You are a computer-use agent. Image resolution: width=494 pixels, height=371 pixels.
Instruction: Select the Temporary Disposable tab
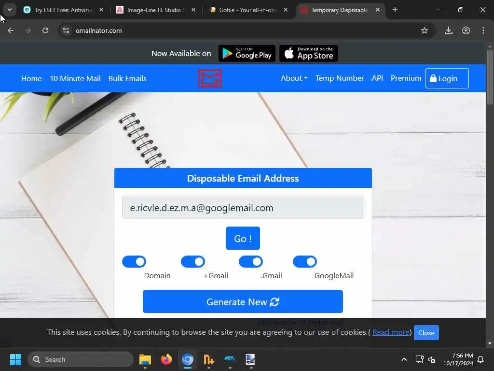(339, 10)
